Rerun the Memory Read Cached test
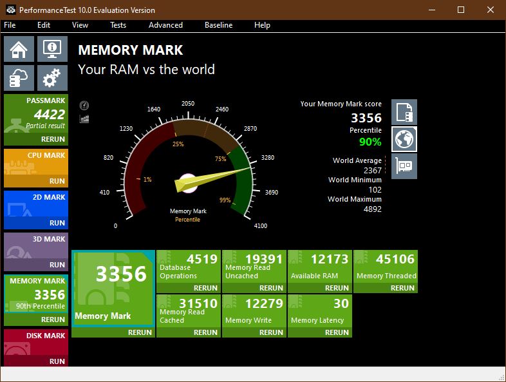 (x=189, y=332)
